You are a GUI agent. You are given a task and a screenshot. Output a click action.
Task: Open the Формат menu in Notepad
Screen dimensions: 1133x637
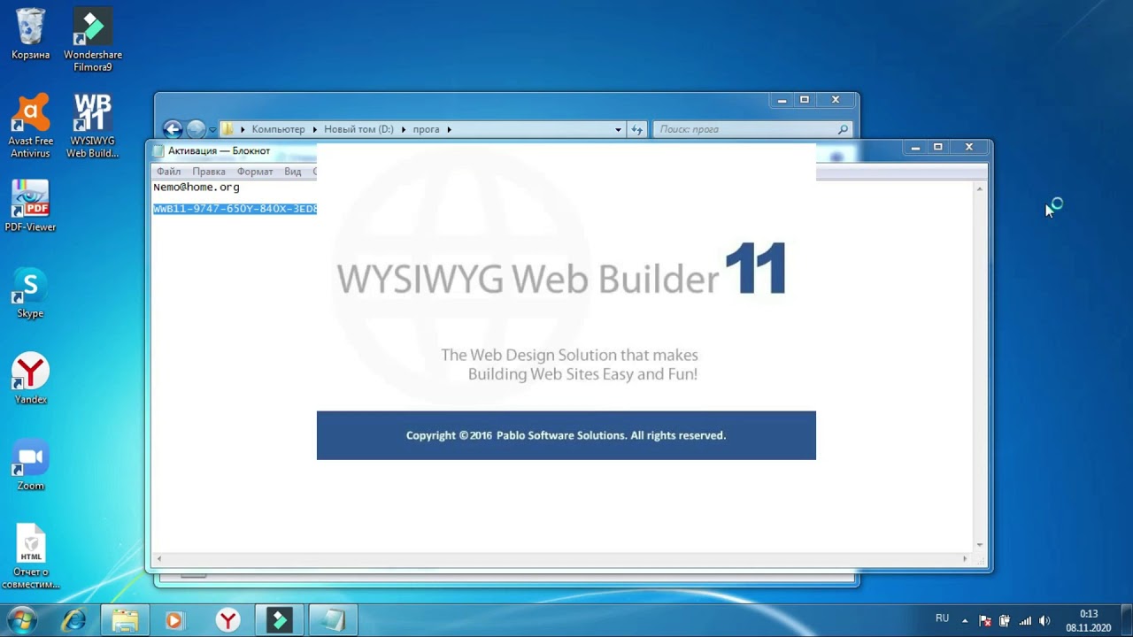[255, 172]
